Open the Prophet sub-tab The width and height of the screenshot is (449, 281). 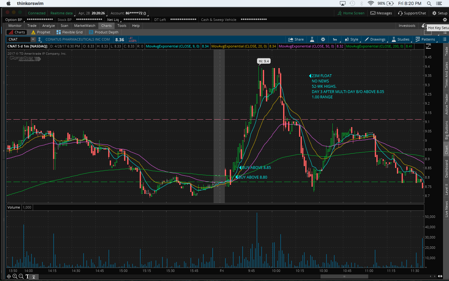[x=41, y=32]
